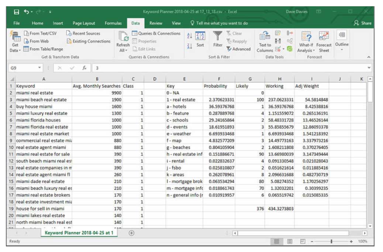Run Flash Fill from Data Tools
This screenshot has height=252, width=383.
[x=278, y=33]
